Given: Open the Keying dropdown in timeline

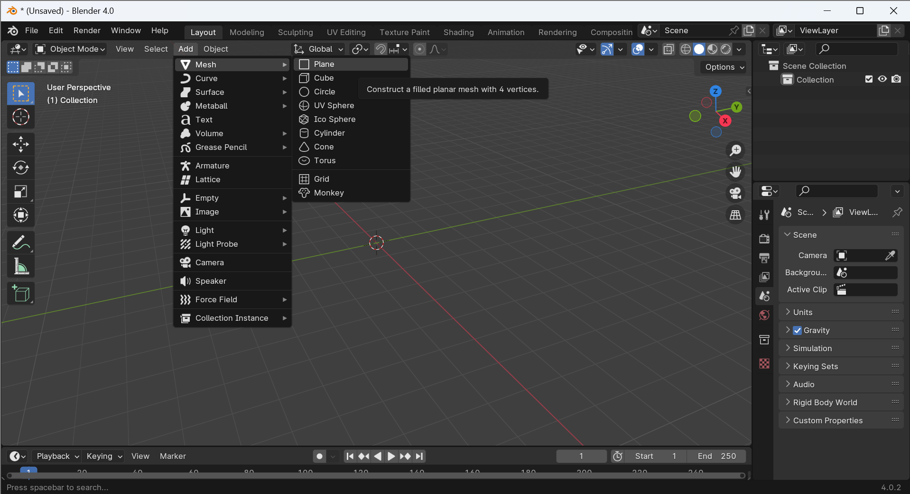Looking at the screenshot, I should click(x=104, y=456).
